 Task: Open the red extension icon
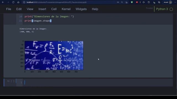click(x=137, y=2)
